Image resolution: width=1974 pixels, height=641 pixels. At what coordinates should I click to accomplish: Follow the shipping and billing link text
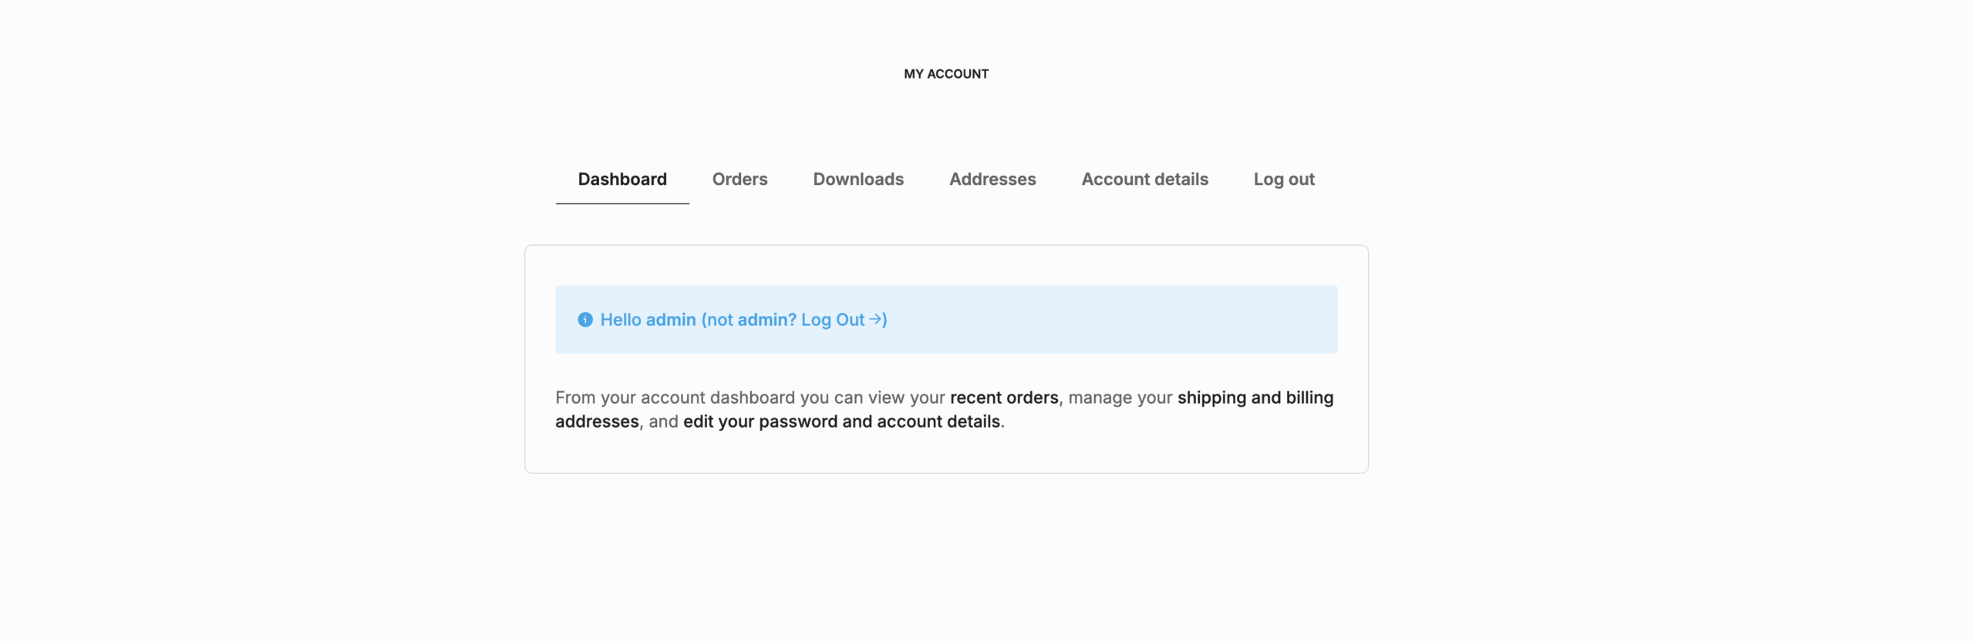(1255, 398)
